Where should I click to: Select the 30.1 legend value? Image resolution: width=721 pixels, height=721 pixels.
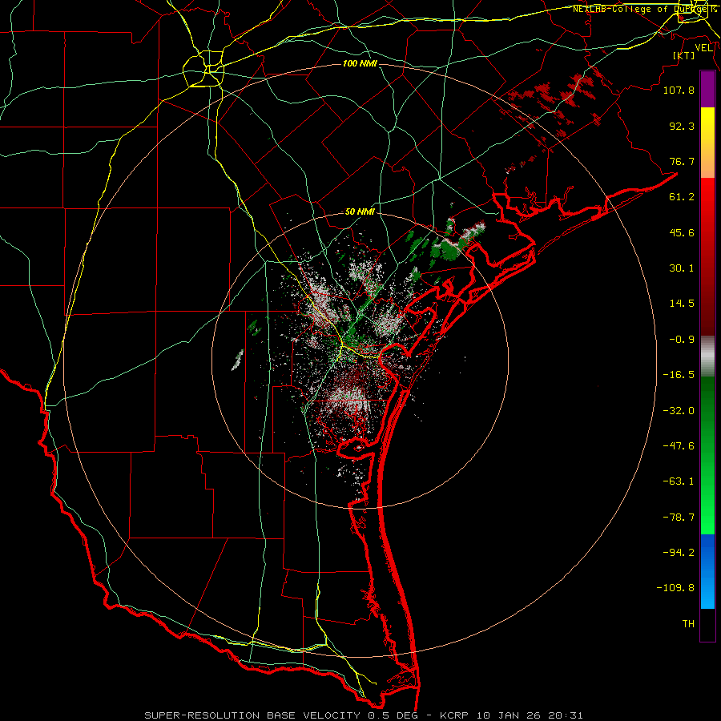(x=682, y=268)
